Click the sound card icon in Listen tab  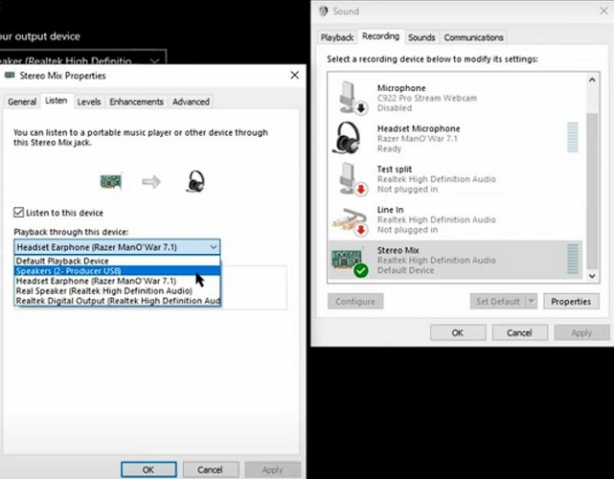pos(112,181)
